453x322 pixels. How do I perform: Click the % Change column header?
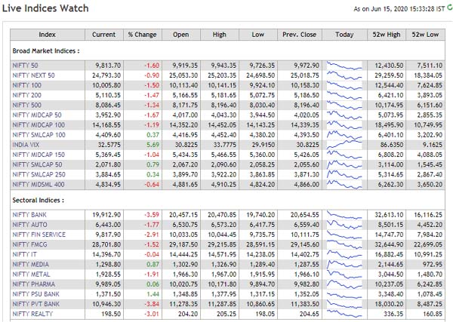tap(143, 35)
